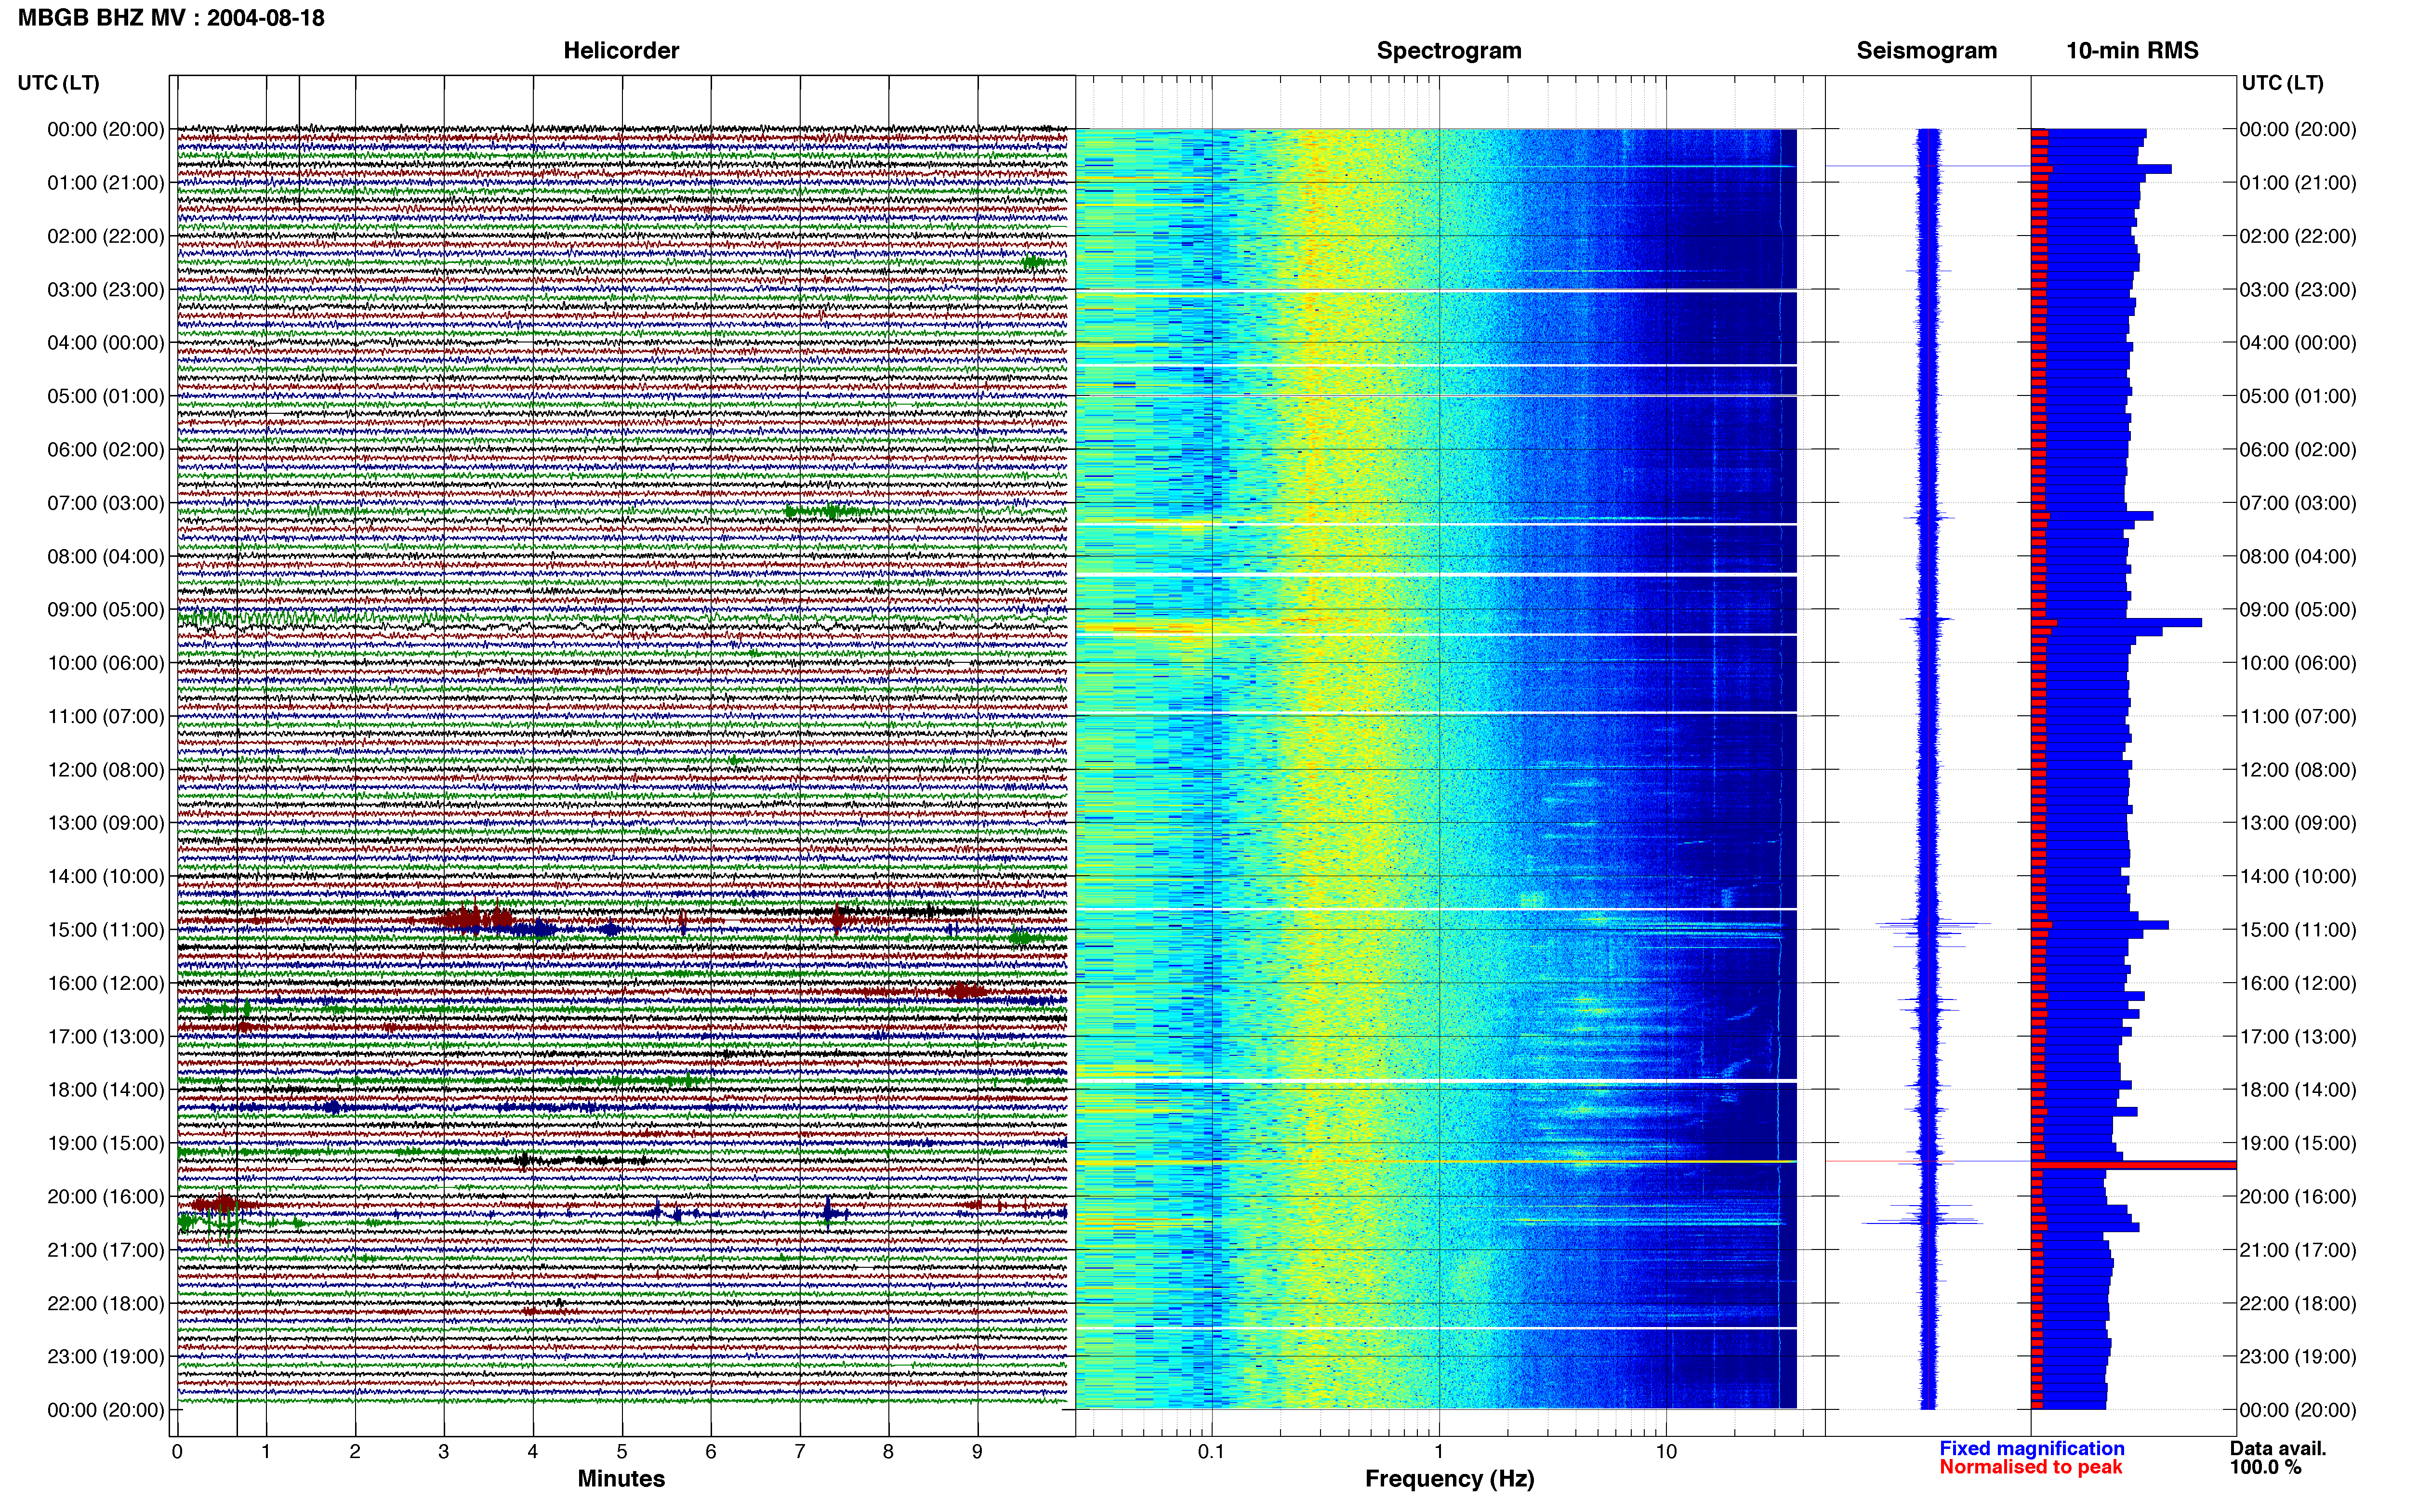2418x1512 pixels.
Task: Select left time label '03:00 (23:00)'
Action: [106, 290]
